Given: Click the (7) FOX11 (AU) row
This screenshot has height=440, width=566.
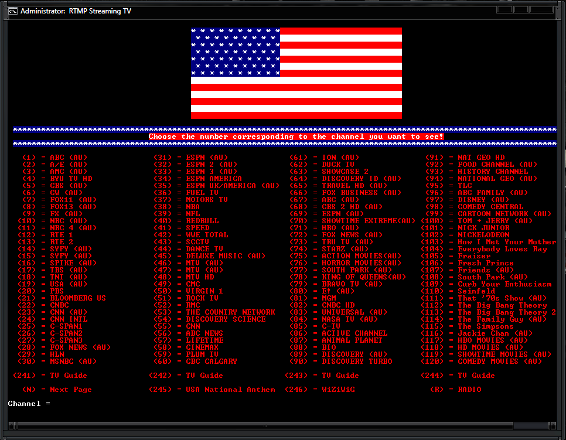Looking at the screenshot, I should 60,200.
